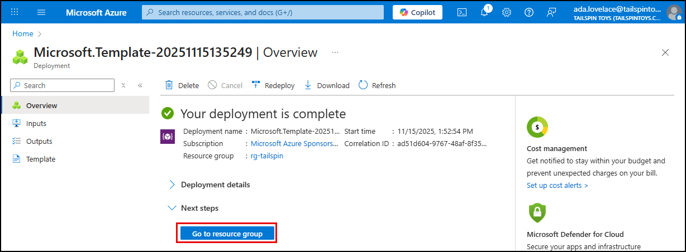Collapse the Next steps section

193,208
